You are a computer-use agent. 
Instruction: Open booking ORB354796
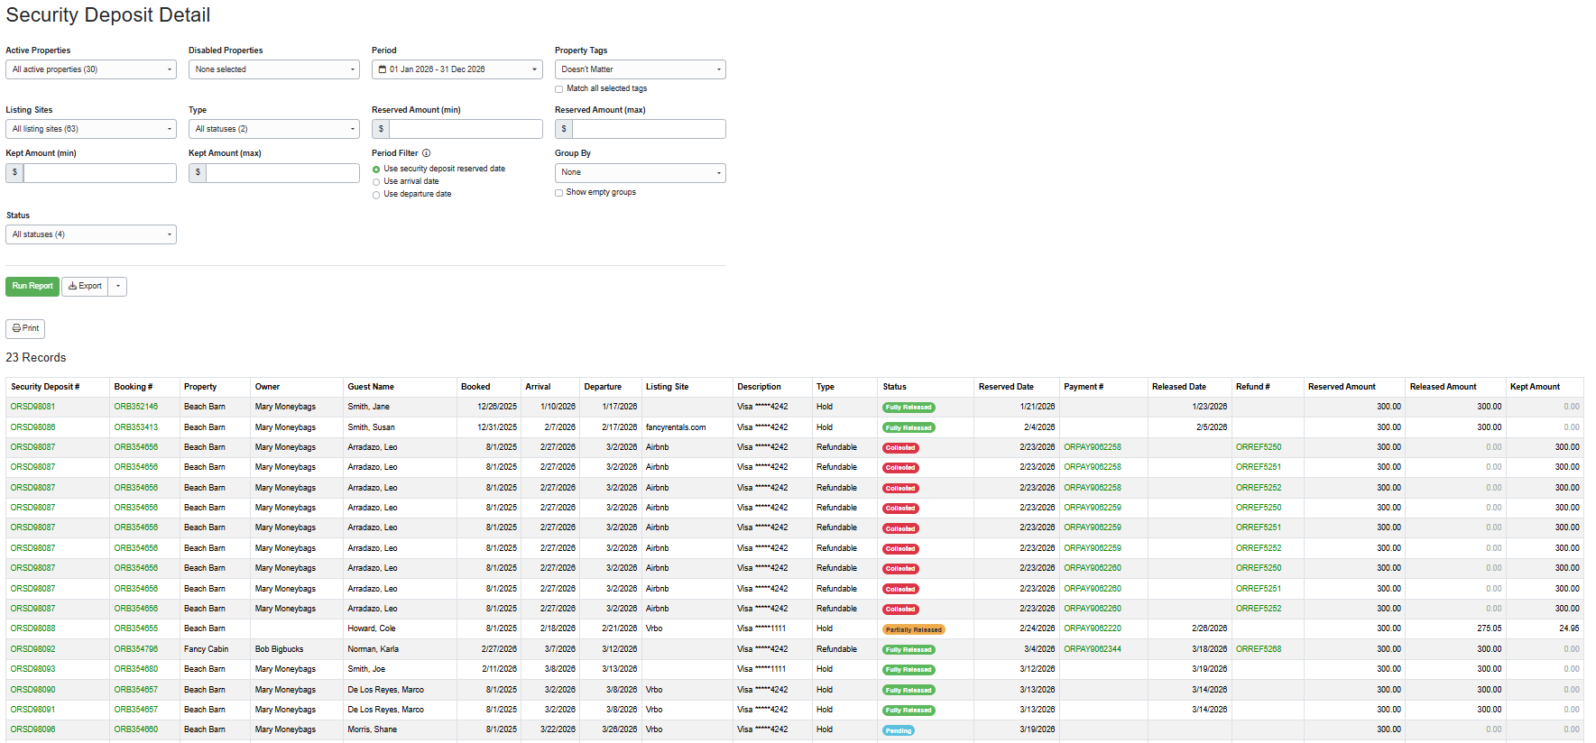point(135,649)
